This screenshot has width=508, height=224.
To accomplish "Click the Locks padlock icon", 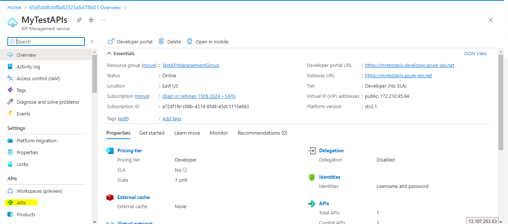I will tap(10, 164).
